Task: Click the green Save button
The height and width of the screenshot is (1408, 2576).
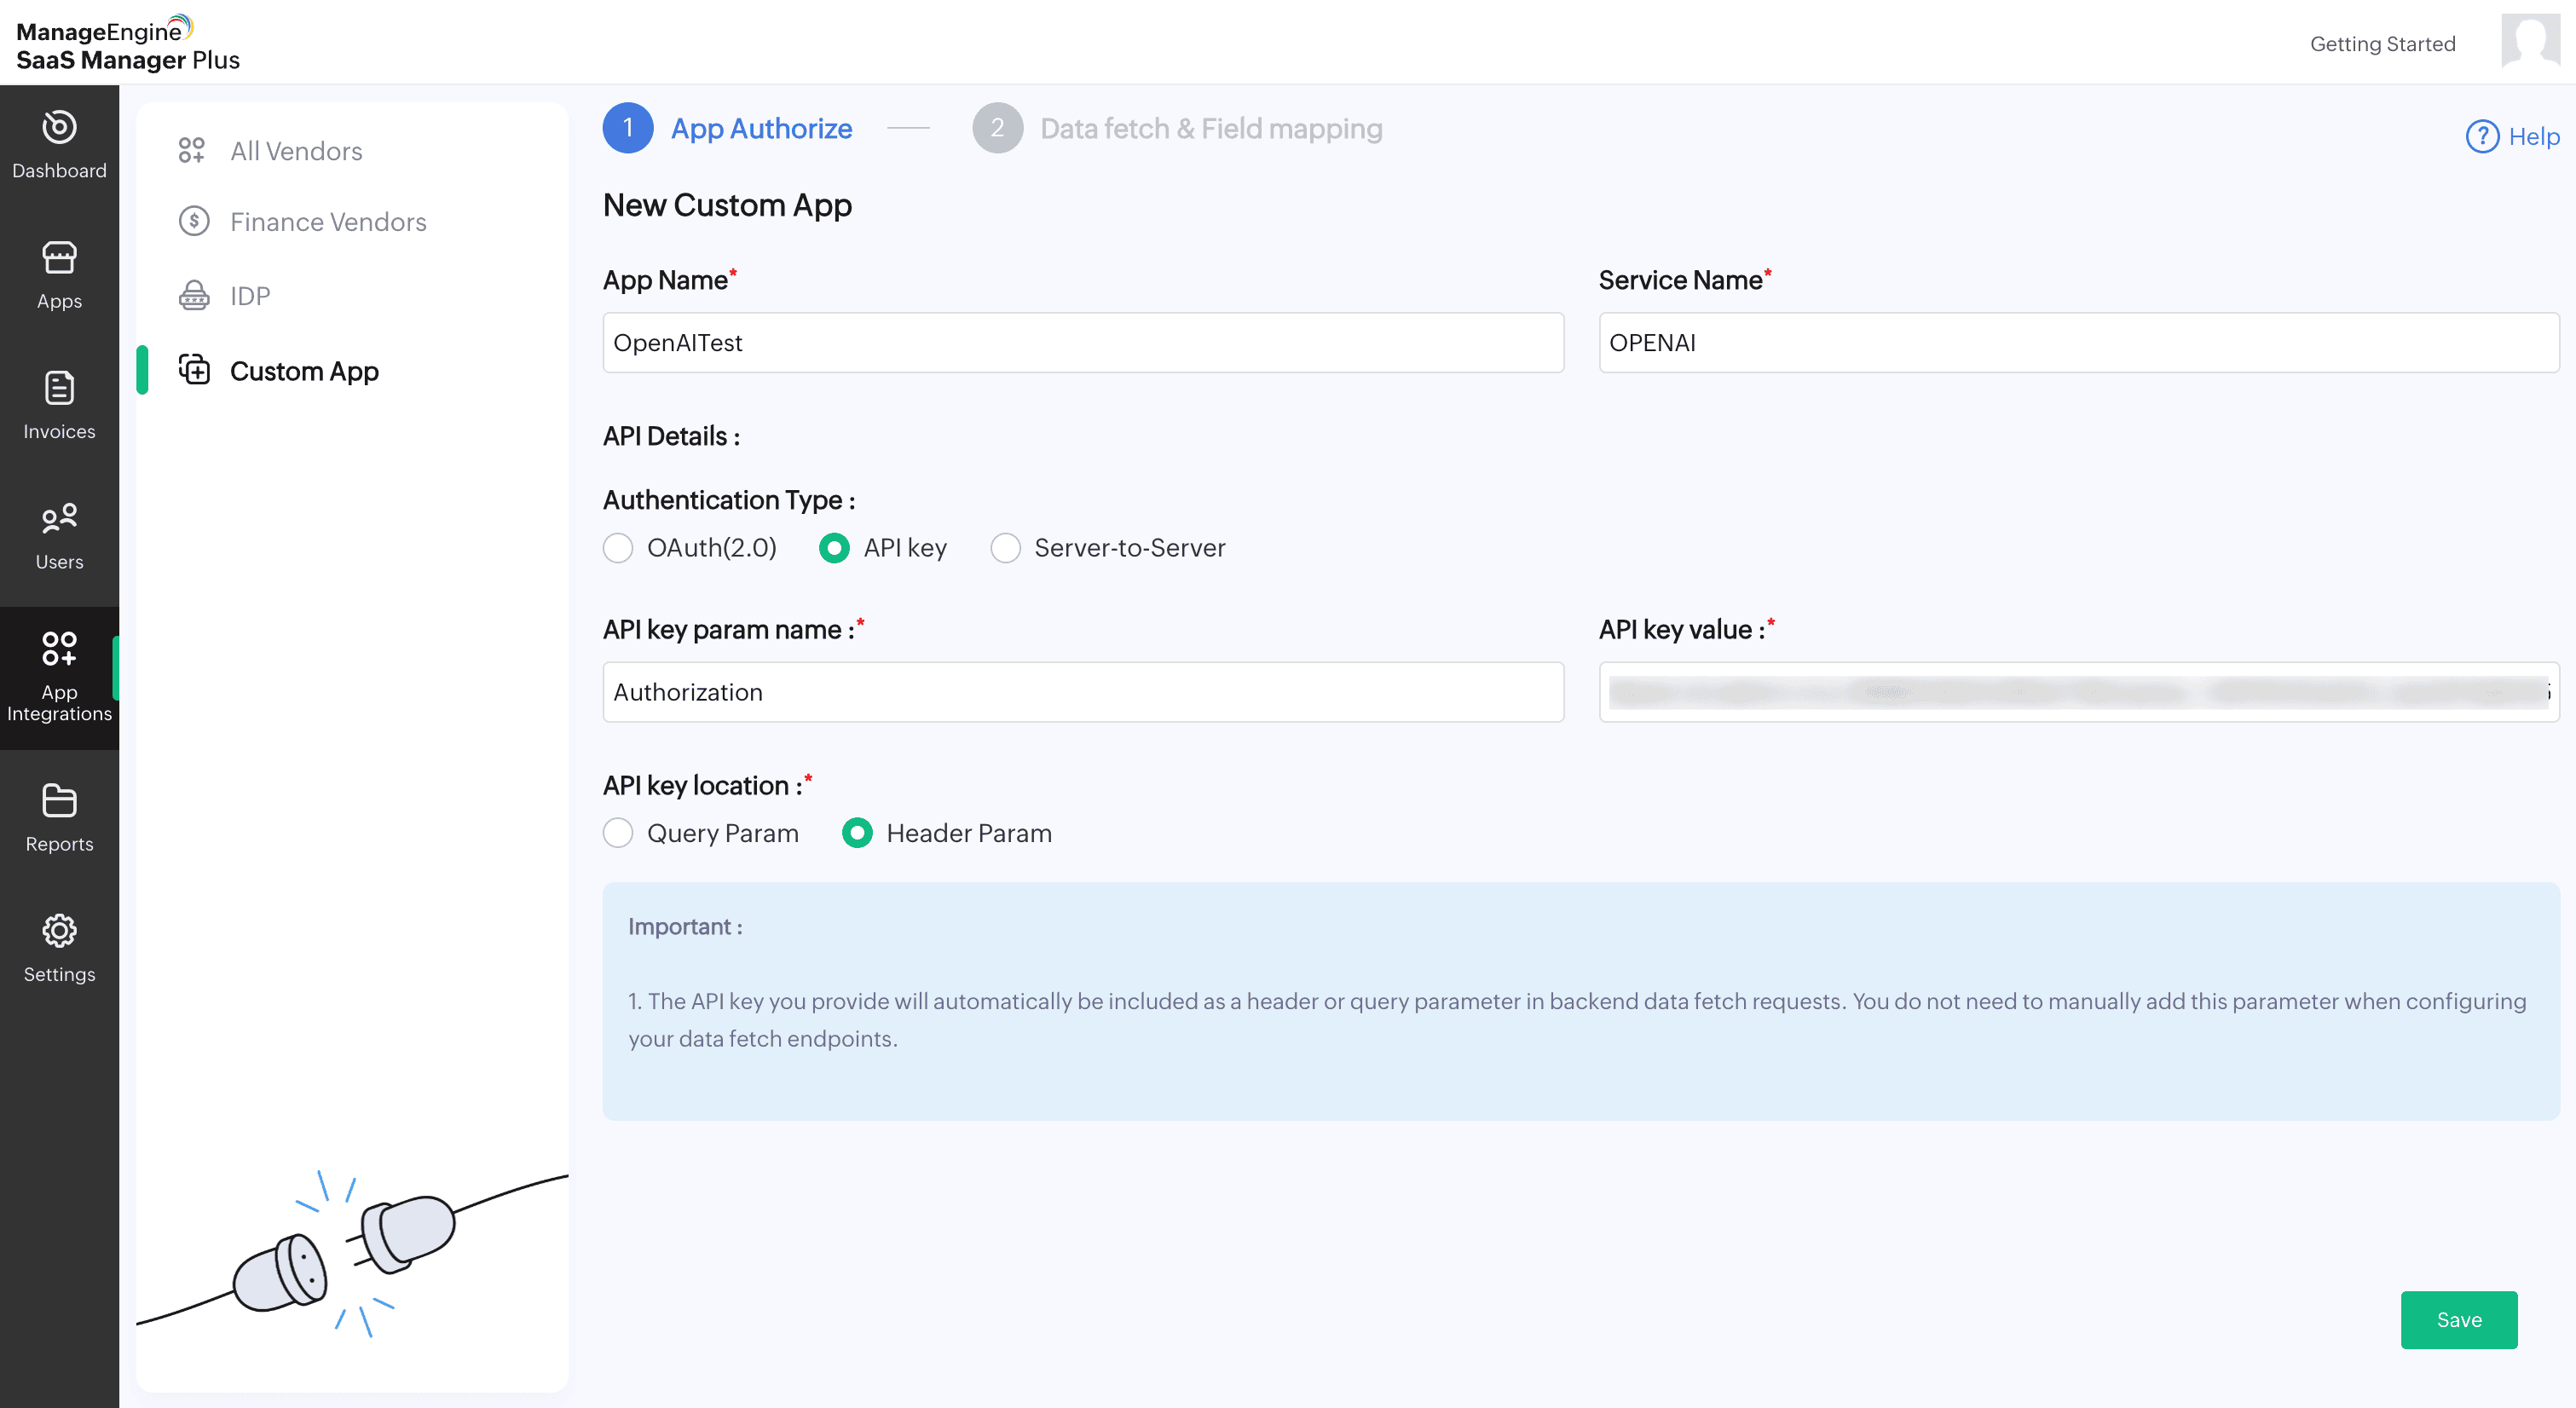Action: (2458, 1320)
